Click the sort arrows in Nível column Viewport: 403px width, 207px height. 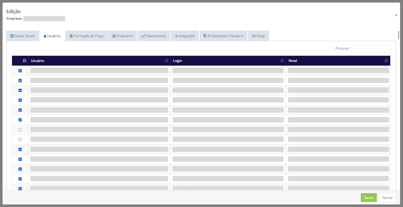[x=386, y=60]
